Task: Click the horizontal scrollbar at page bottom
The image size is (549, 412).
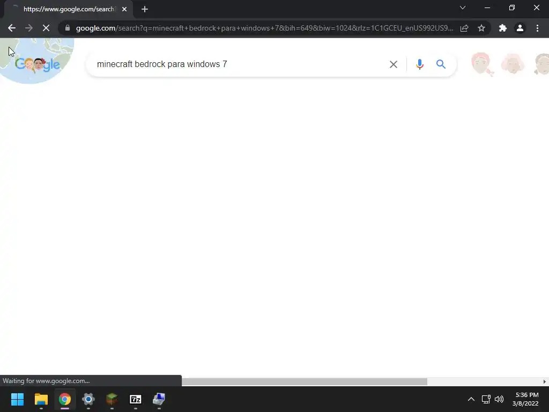Action: pos(305,381)
